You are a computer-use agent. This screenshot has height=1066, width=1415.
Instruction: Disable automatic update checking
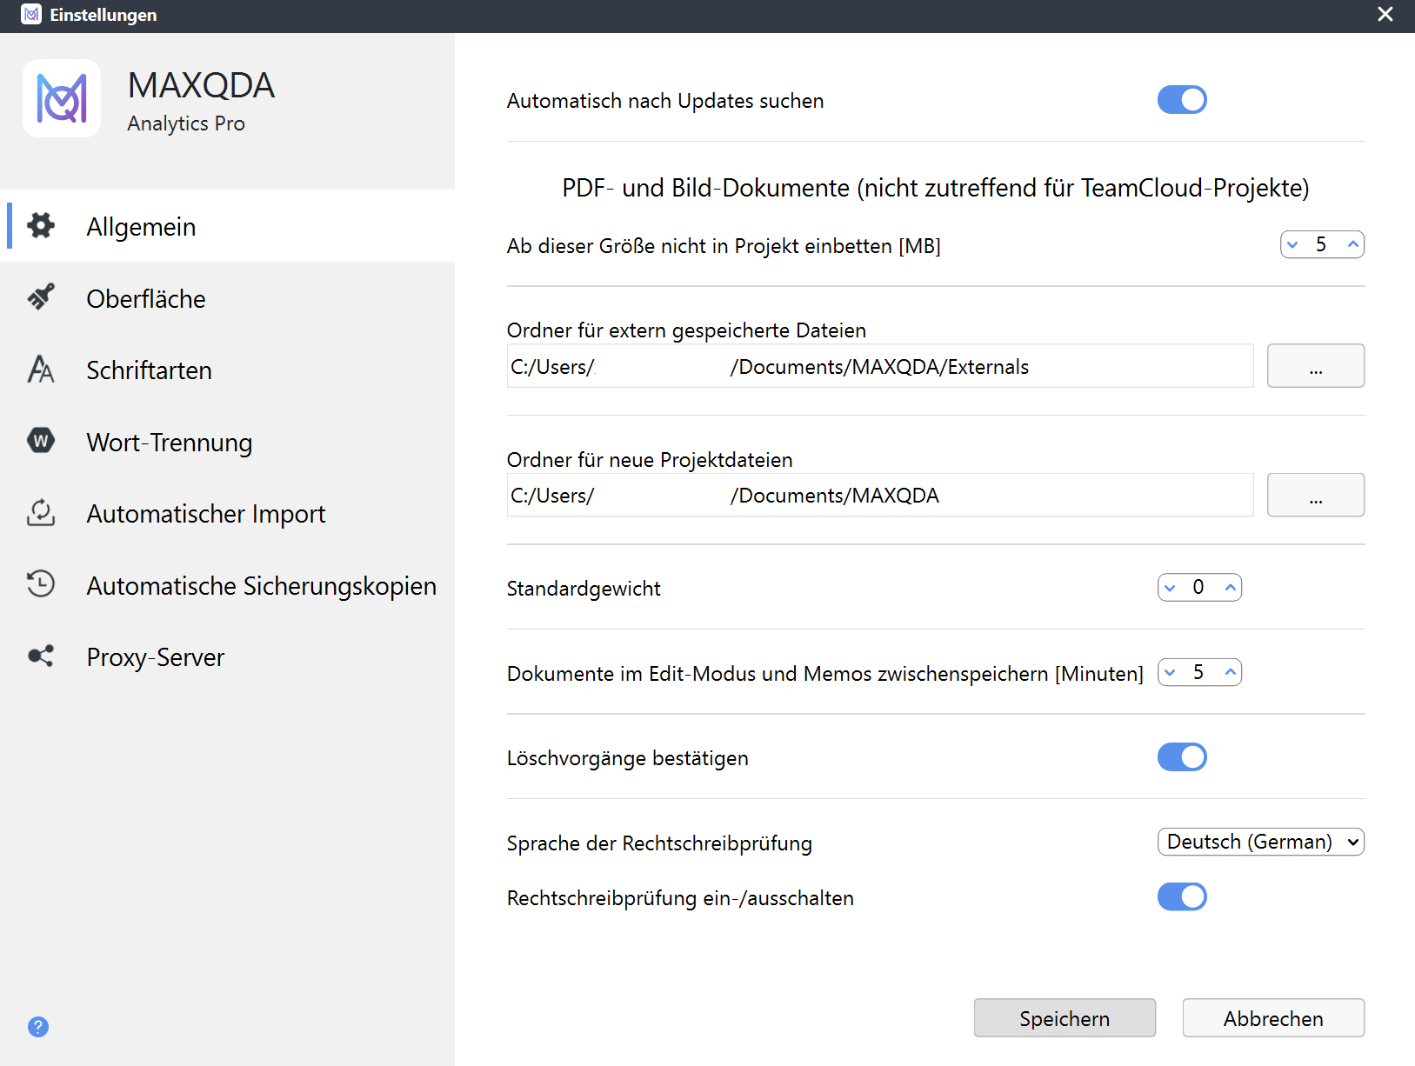click(1182, 99)
